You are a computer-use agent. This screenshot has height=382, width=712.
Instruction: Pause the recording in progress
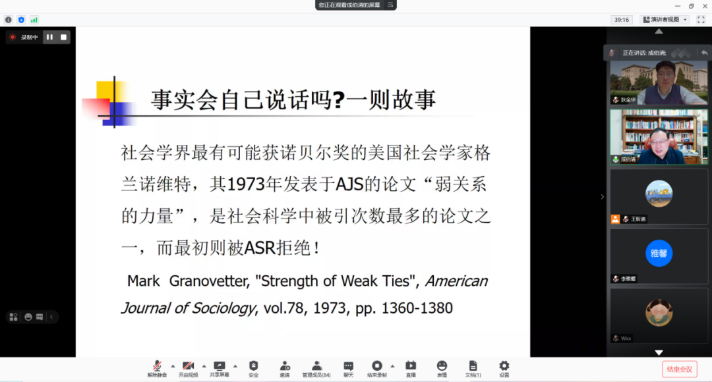[x=49, y=38]
